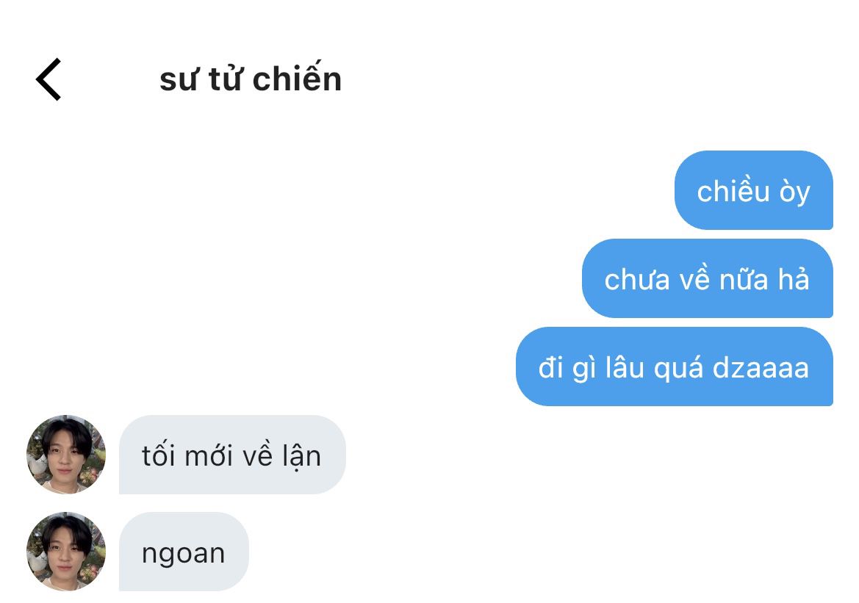Screen dimensions: 859x603
Task: Select the chiều òy message bubble
Action: 754,190
